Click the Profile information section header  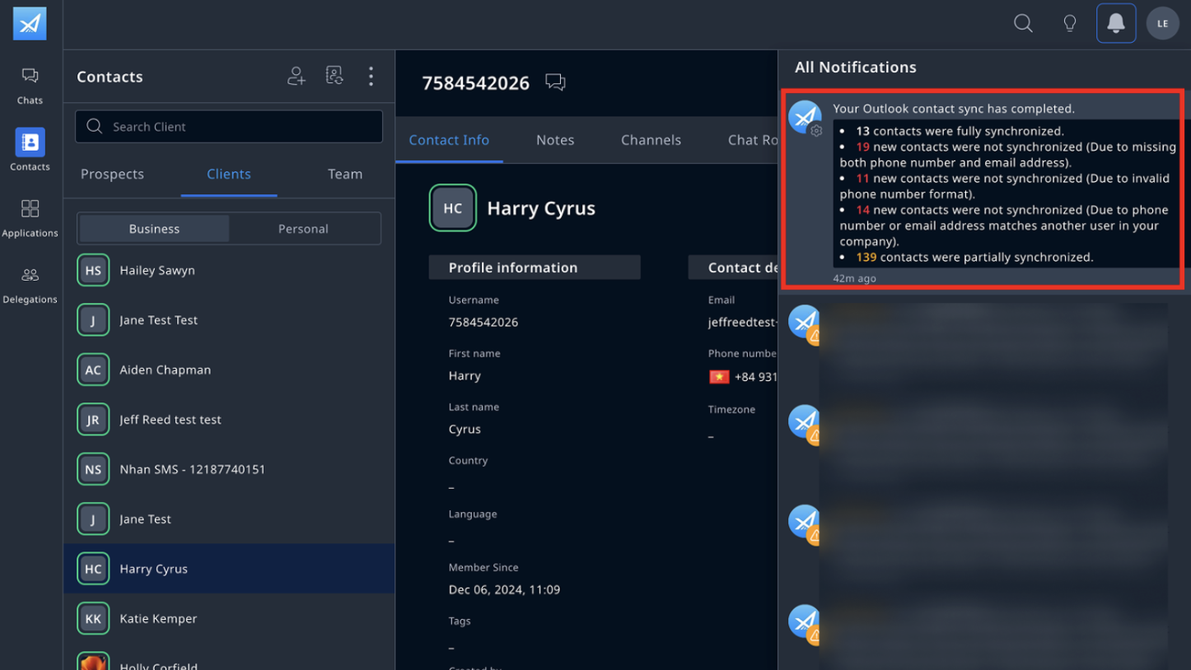coord(535,268)
